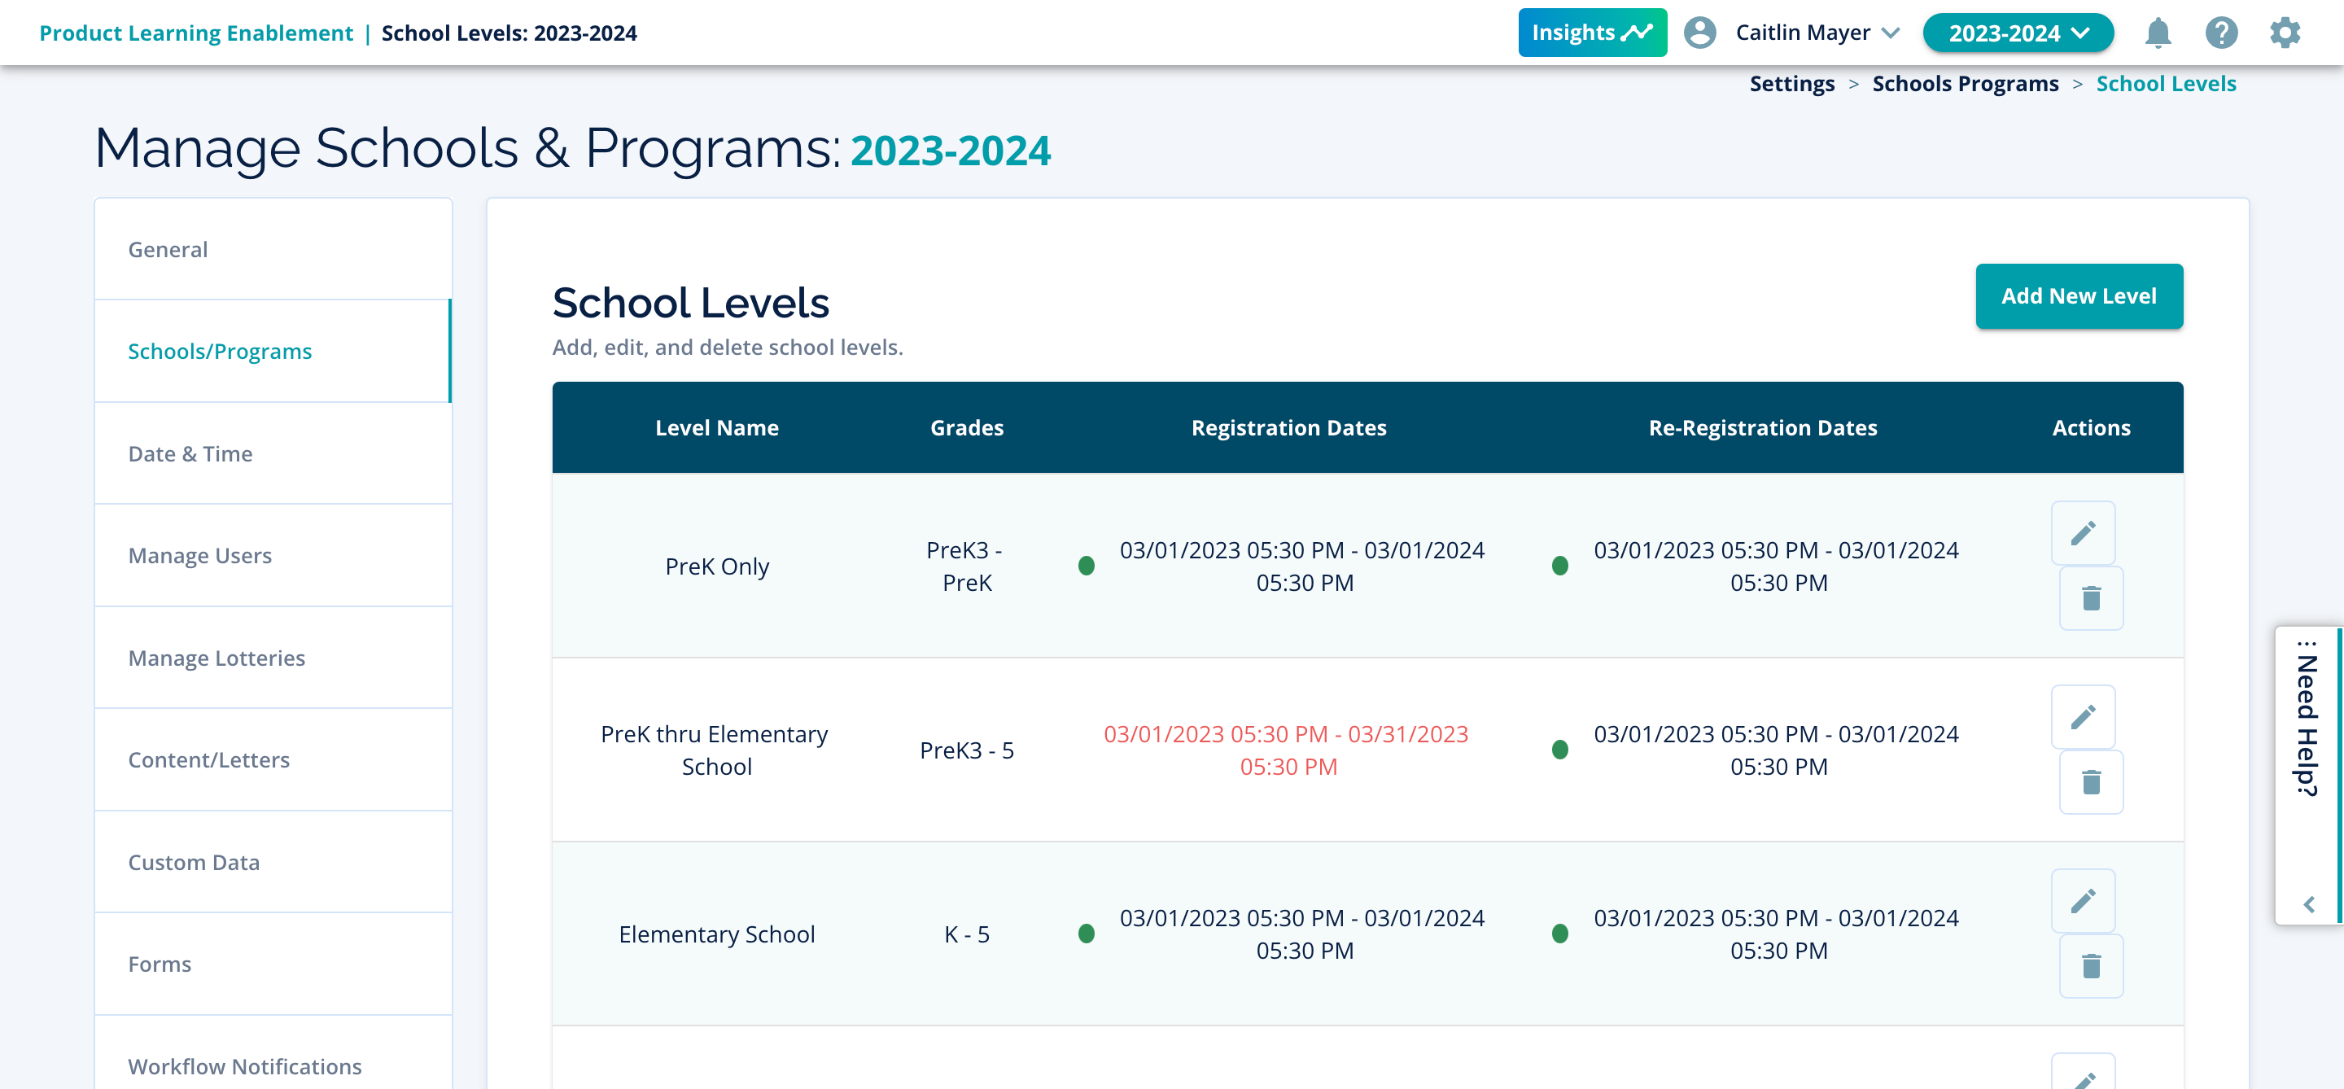Click Add New Level button

click(x=2079, y=296)
